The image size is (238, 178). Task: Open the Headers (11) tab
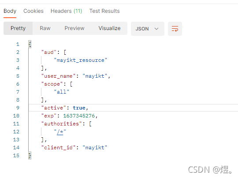(x=66, y=11)
